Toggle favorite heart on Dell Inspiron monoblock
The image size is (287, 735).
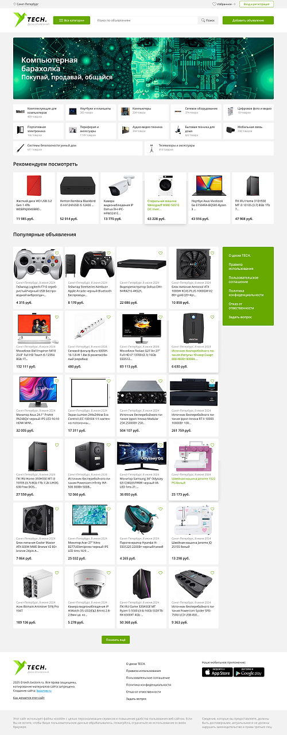(56, 317)
